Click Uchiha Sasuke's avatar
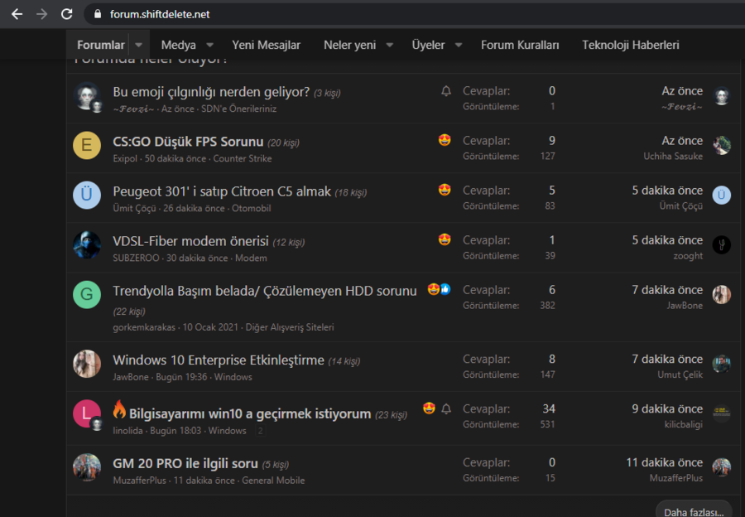This screenshot has height=517, width=745. point(721,146)
